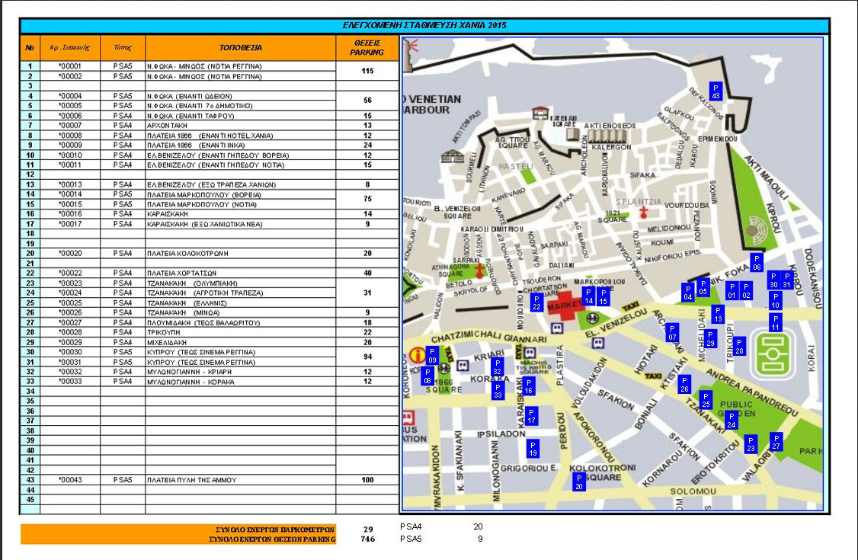Select the P 28 parking marker
Viewport: 858px width, 560px height.
point(739,346)
